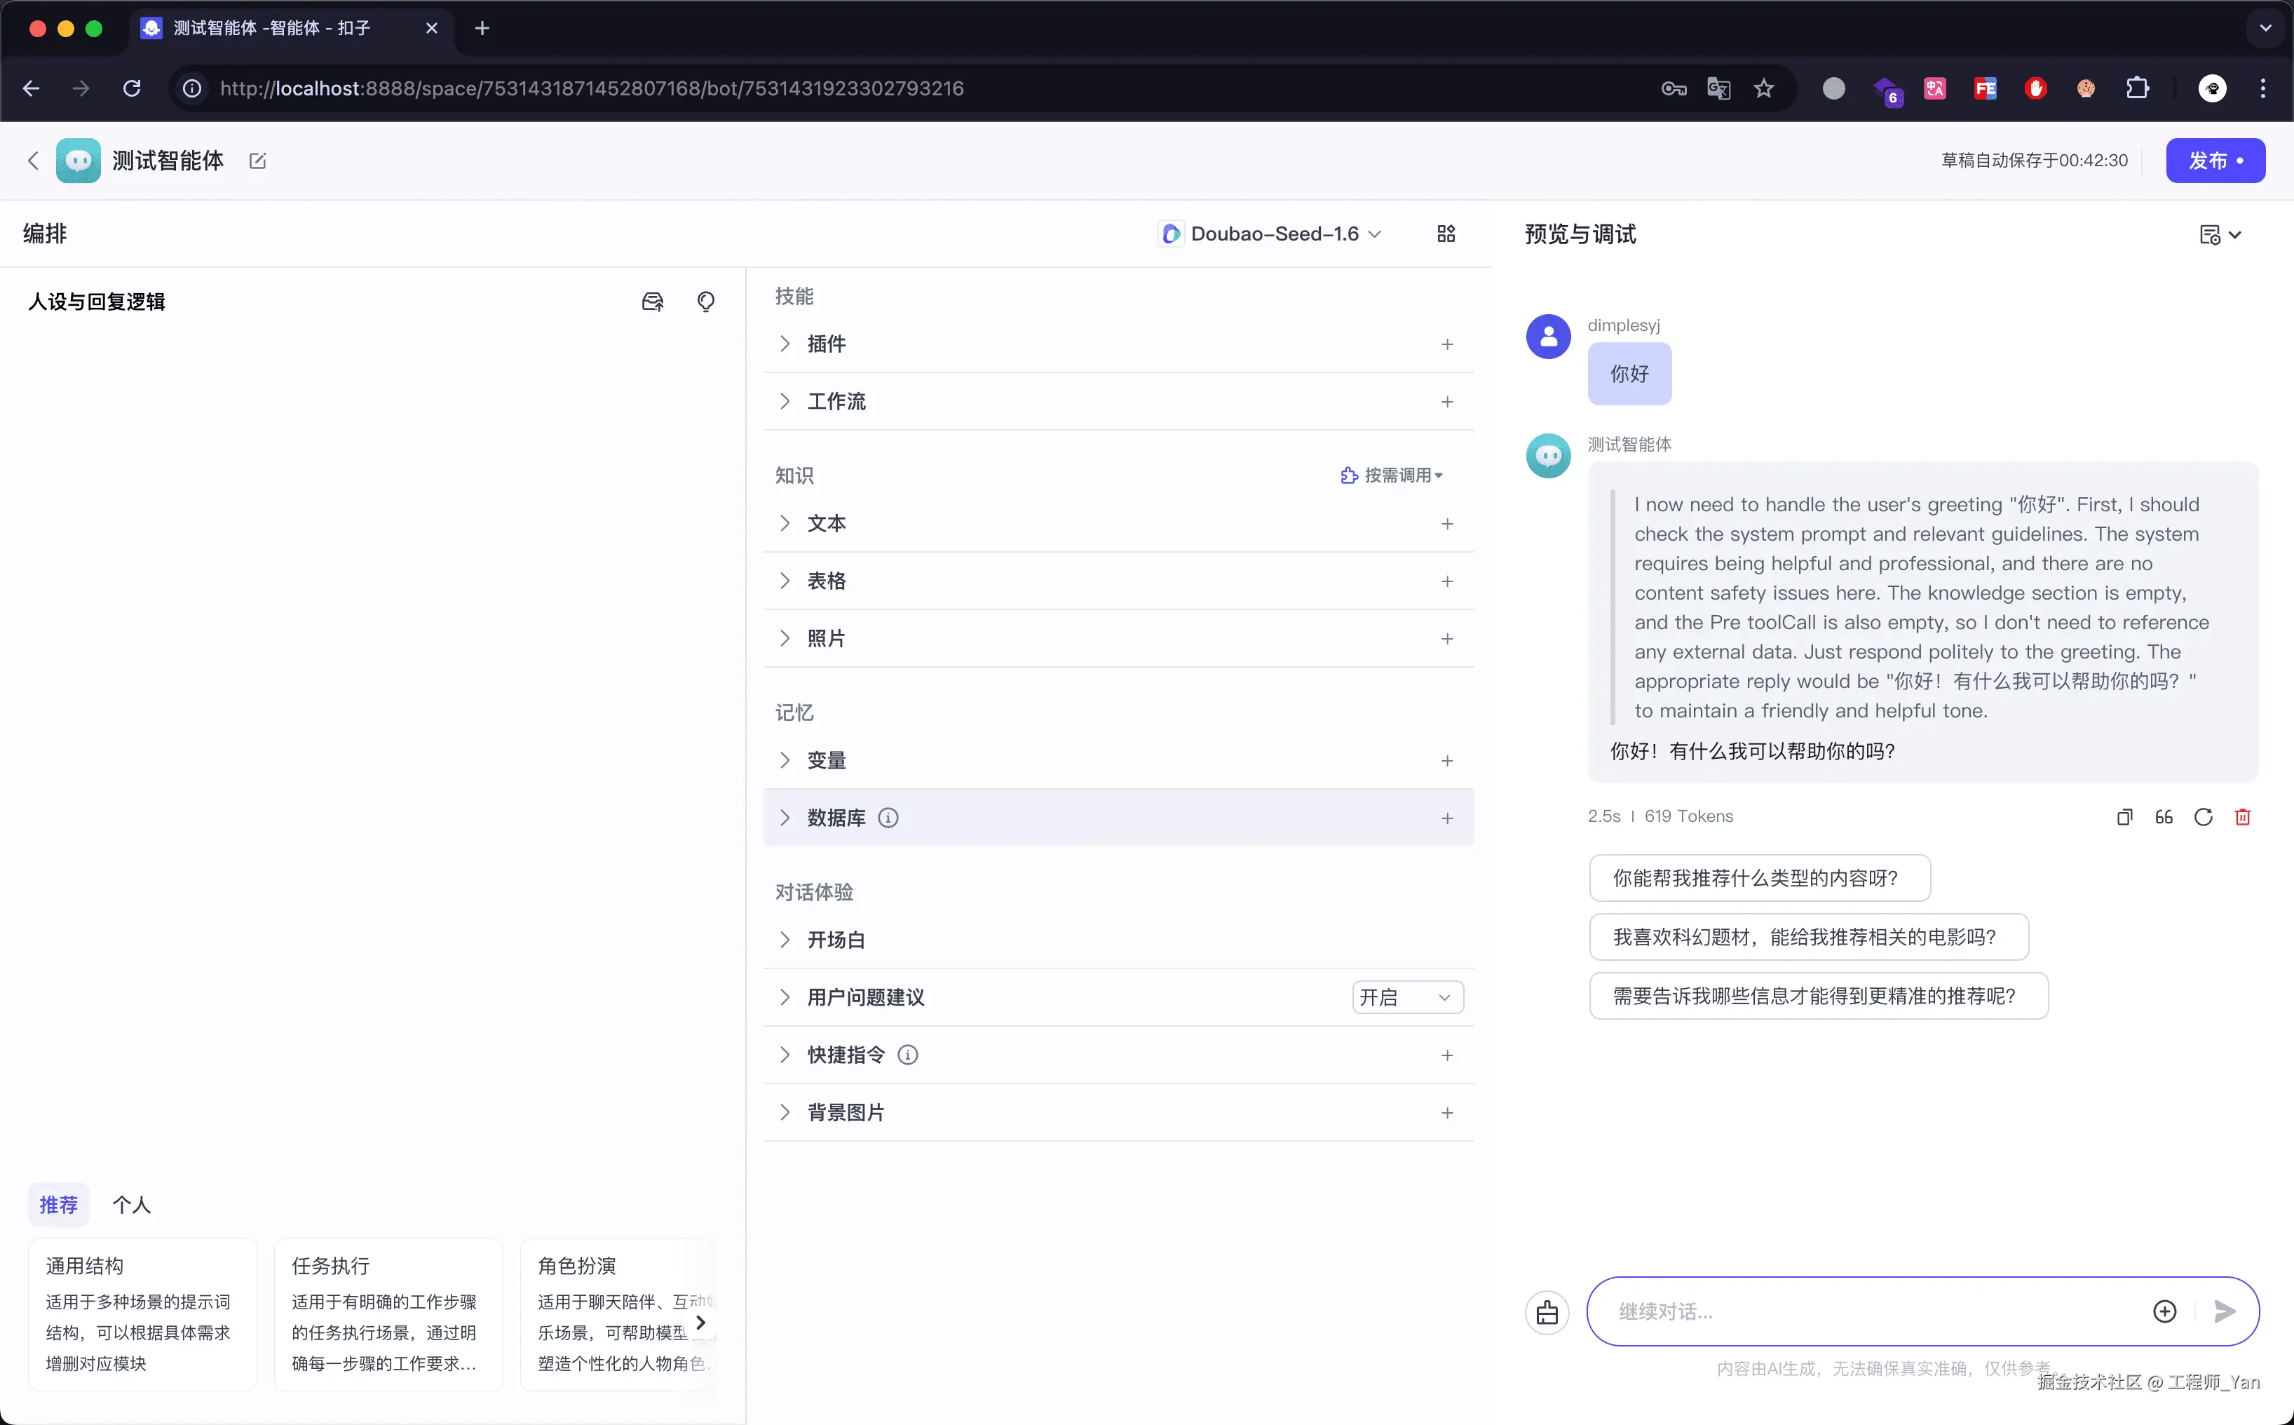Focus the 继续对话 chat input field
Viewport: 2294px width, 1425px height.
click(x=1875, y=1312)
